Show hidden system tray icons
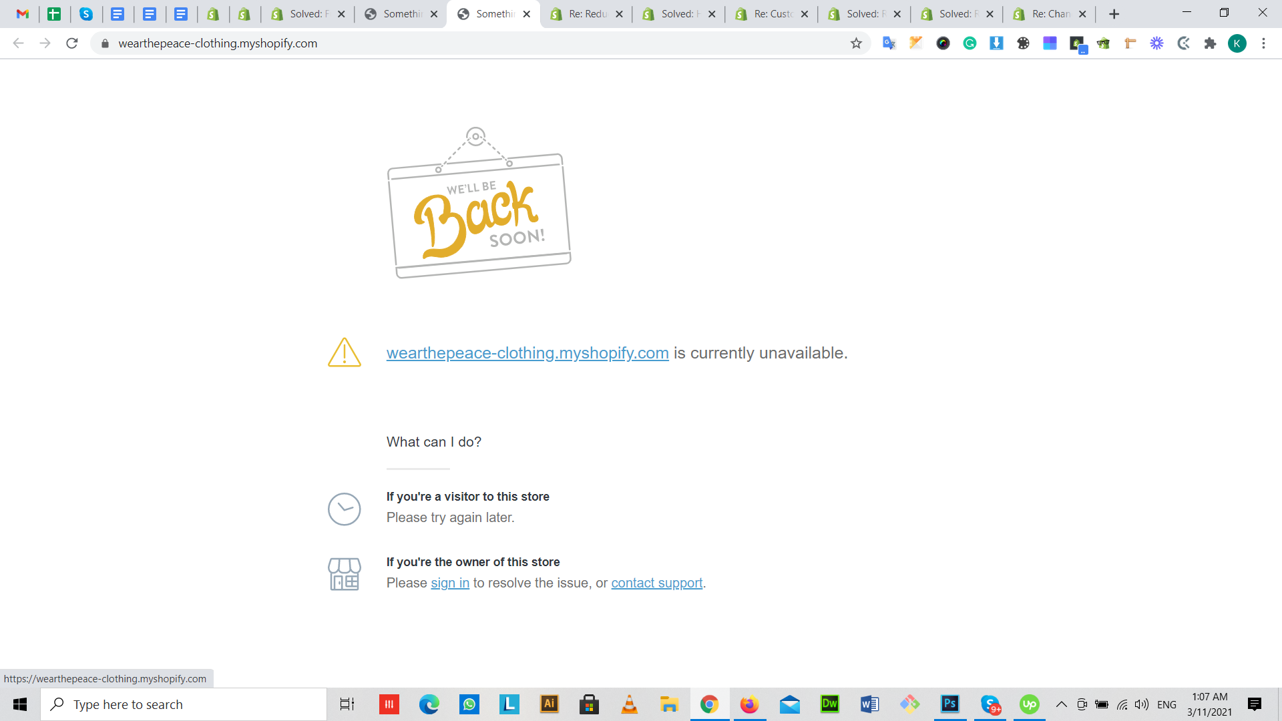This screenshot has height=721, width=1282. coord(1061,704)
